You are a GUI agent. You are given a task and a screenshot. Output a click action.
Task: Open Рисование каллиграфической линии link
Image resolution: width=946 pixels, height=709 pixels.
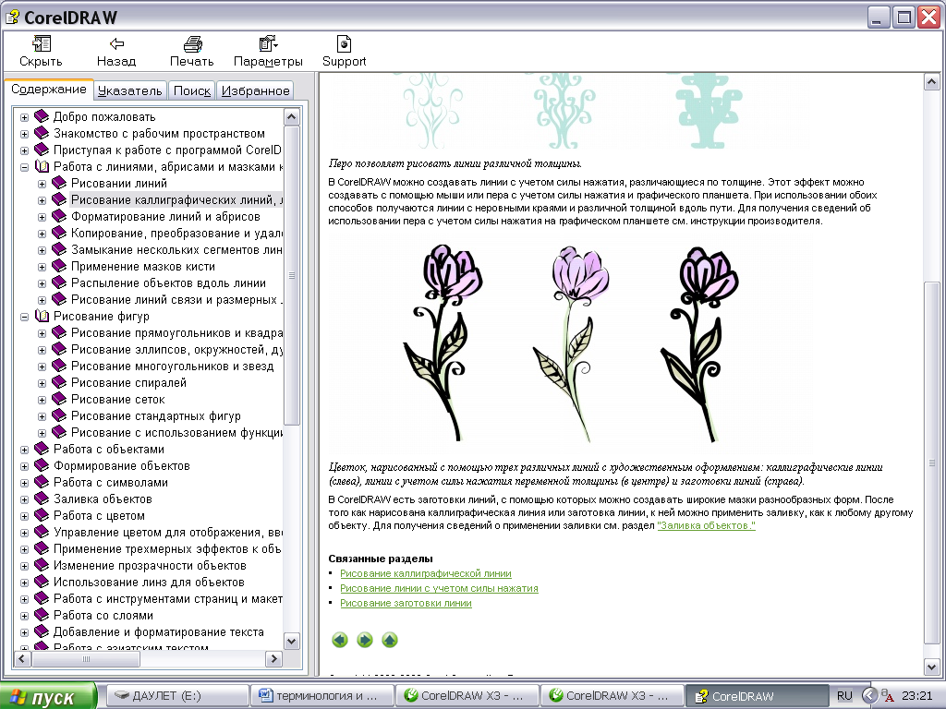(x=425, y=573)
